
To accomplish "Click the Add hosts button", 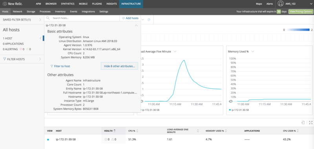I will coord(130,18).
